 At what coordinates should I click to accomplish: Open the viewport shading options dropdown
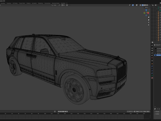(149, 5)
